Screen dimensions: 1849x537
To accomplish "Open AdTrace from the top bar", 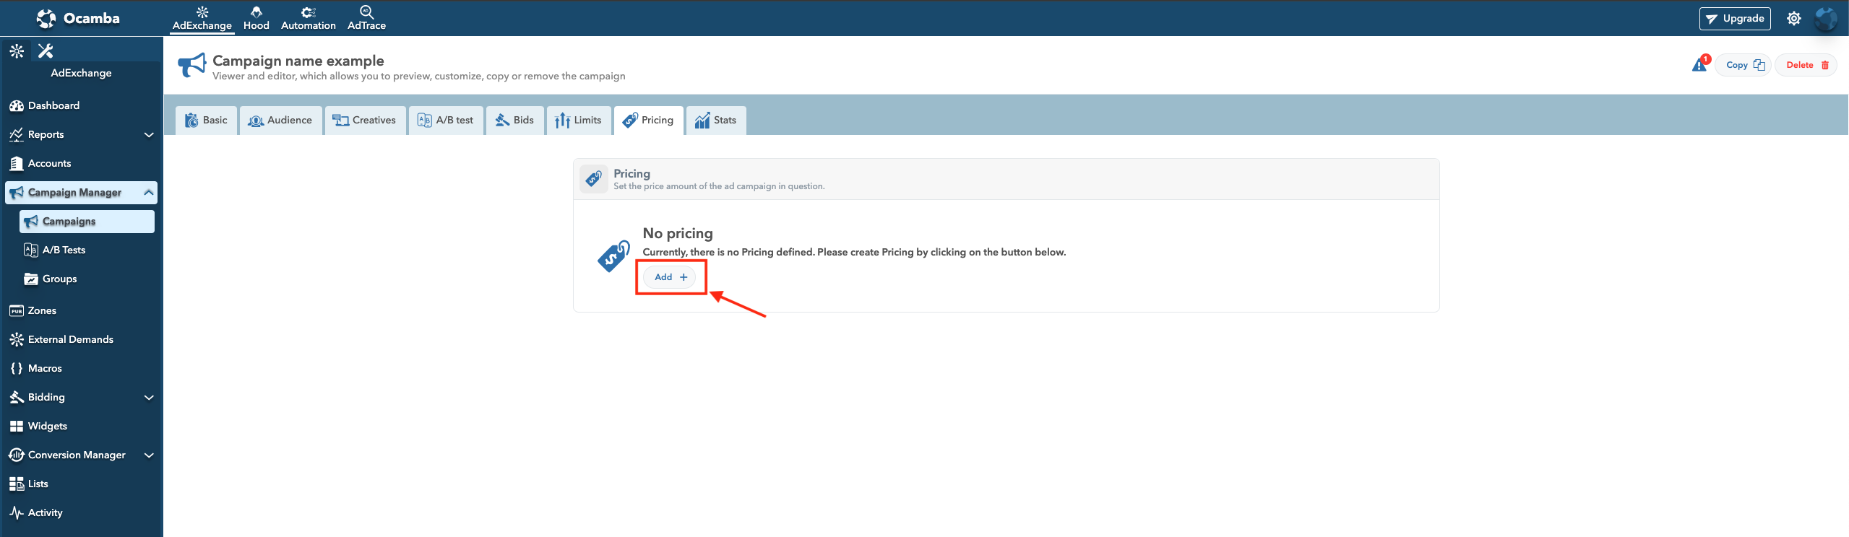I will [366, 18].
